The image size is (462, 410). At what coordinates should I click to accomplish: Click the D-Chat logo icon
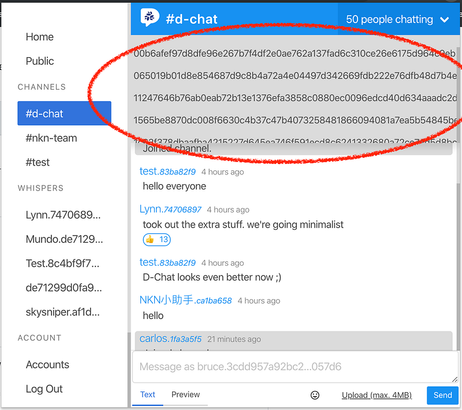tap(150, 17)
